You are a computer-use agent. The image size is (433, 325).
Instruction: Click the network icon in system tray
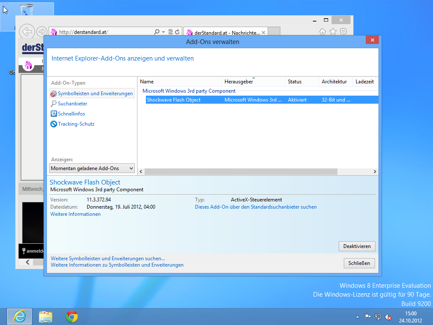click(378, 317)
